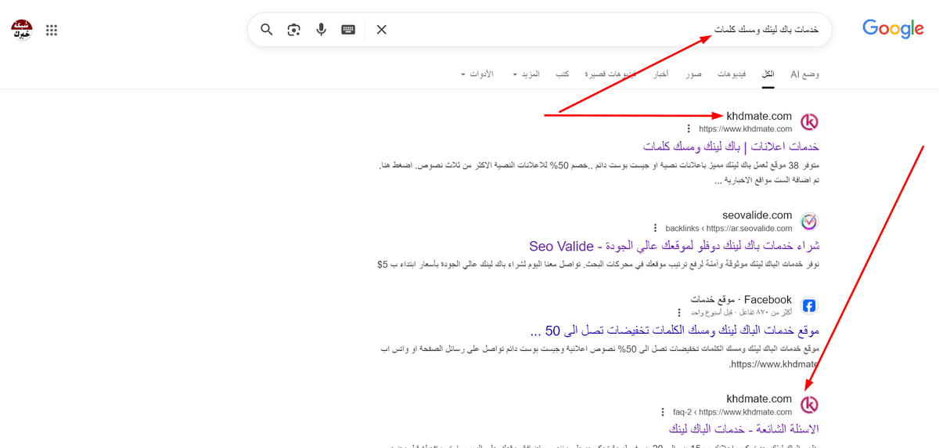939x448 pixels.
Task: Switch to فيديوهات قصيرة tab
Action: pyautogui.click(x=610, y=74)
